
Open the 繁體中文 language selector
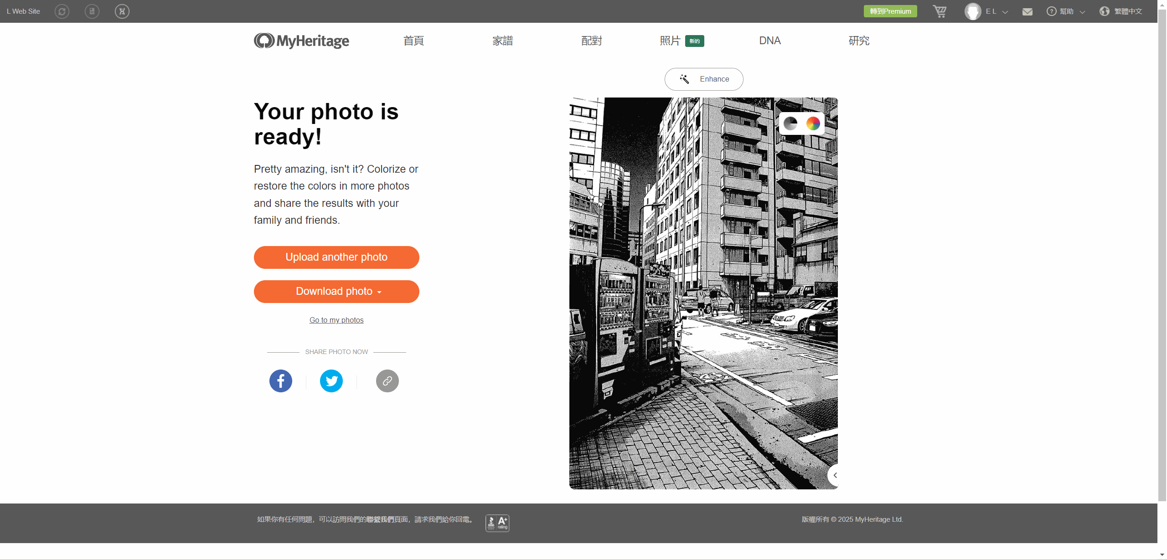point(1128,11)
